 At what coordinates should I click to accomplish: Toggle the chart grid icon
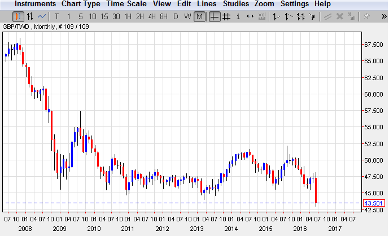[x=226, y=16]
